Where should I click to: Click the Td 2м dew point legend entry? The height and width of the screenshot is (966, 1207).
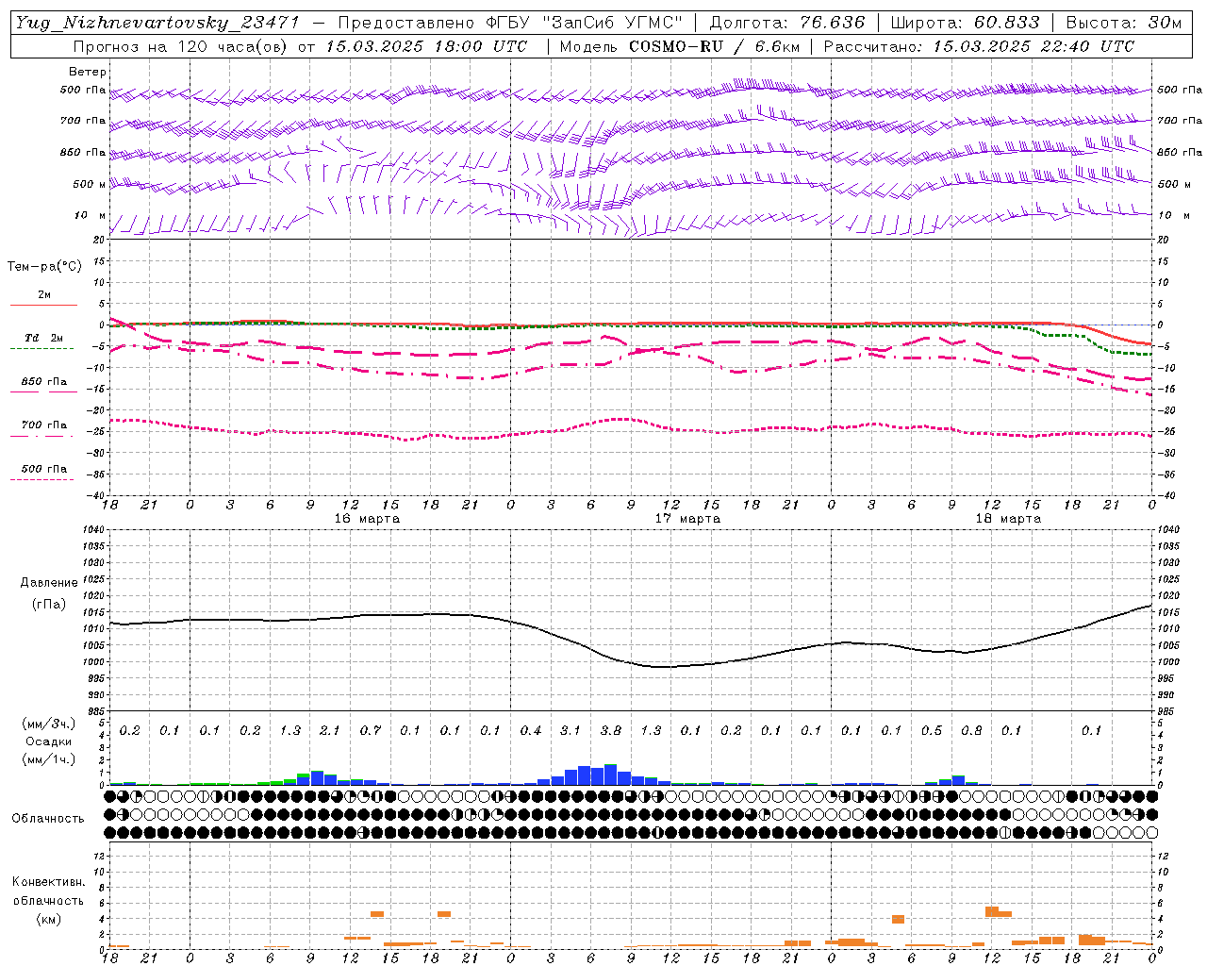pyautogui.click(x=43, y=338)
